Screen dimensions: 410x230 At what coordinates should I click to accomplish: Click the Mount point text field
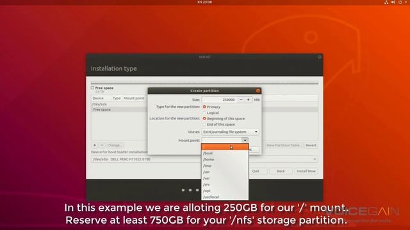point(222,141)
